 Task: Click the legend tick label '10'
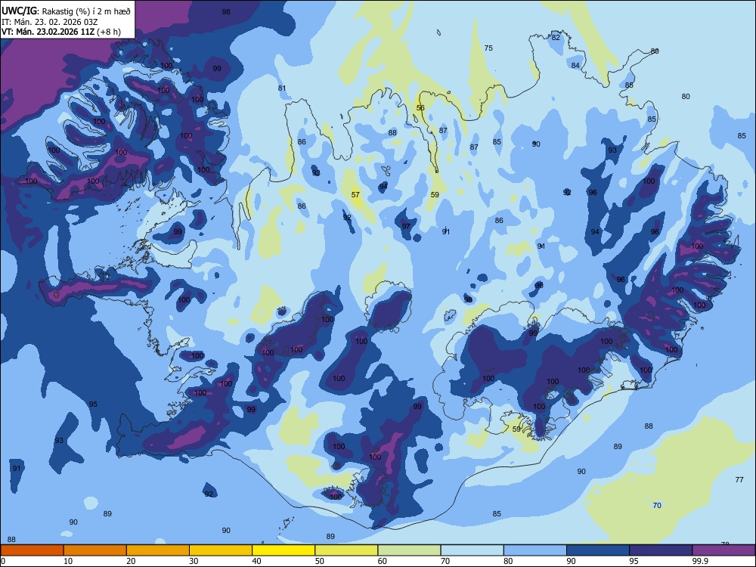[x=68, y=561]
